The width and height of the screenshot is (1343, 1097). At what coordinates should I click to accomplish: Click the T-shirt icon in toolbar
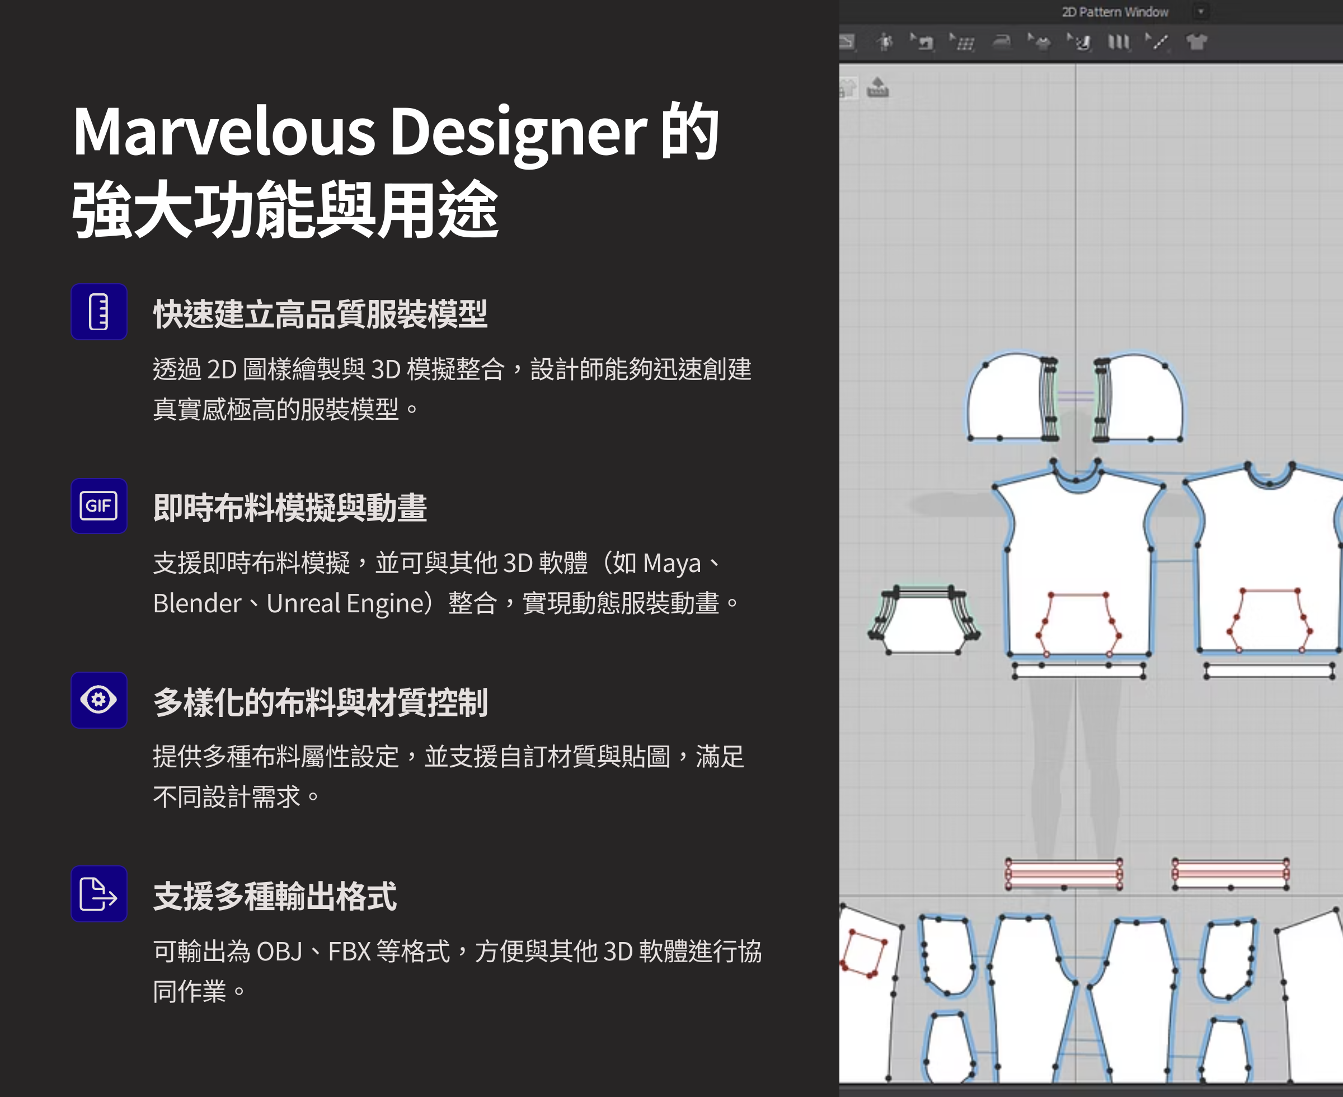(1196, 43)
